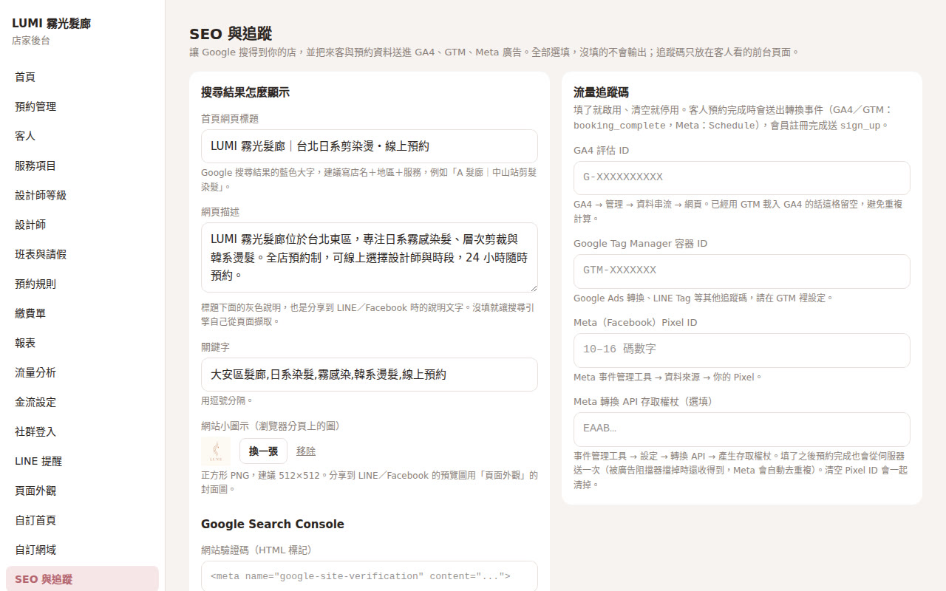Select 服務項目 in sidebar
The height and width of the screenshot is (591, 946).
[x=82, y=165]
